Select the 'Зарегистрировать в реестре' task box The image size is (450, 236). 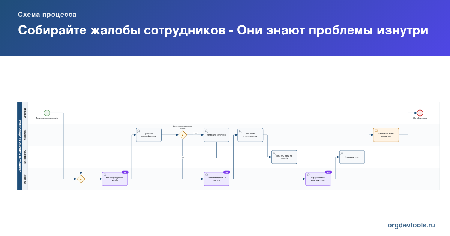tap(216, 179)
